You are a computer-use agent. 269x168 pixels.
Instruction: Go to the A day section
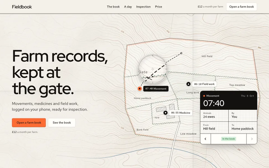pyautogui.click(x=128, y=7)
